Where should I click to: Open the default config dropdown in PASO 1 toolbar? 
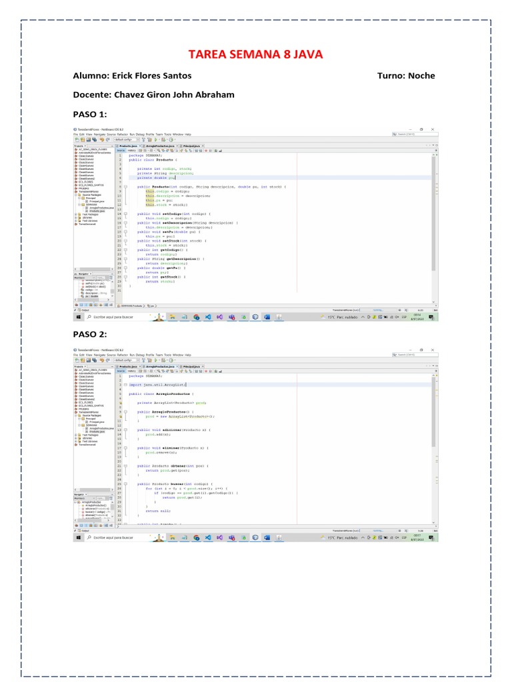tap(127, 140)
